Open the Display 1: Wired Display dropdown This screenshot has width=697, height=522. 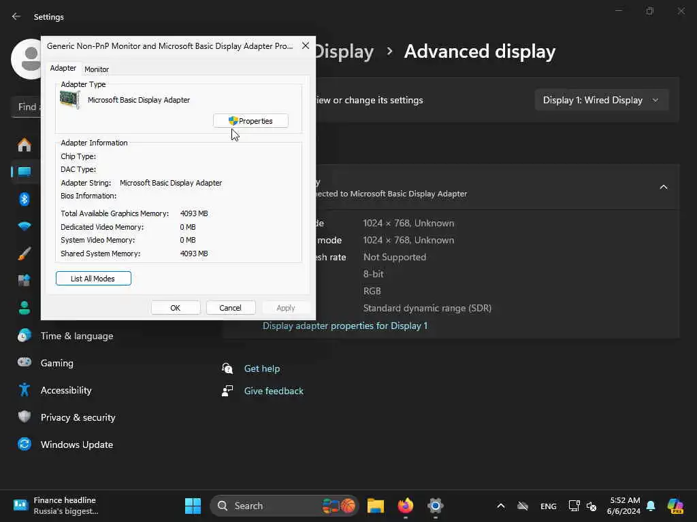tap(601, 101)
